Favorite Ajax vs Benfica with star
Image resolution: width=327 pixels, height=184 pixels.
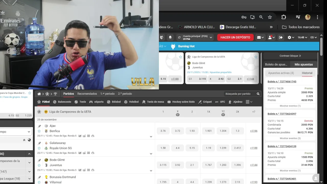(39, 131)
